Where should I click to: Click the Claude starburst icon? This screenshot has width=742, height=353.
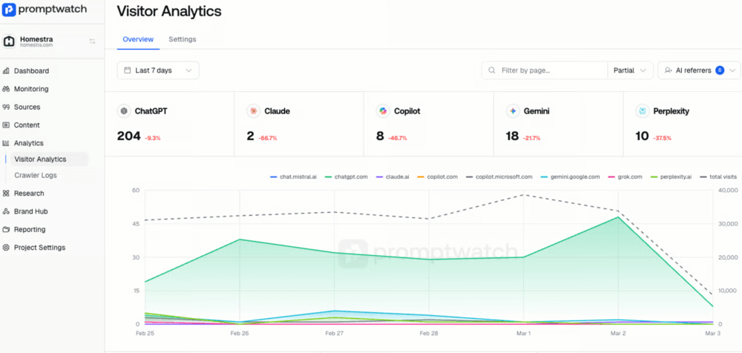[x=254, y=111]
